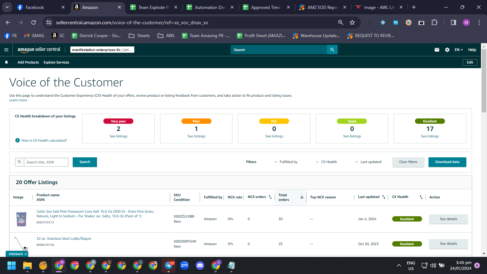Screen dimensions: 487x274
Task: Click the Learn more link
Action: click(18, 100)
